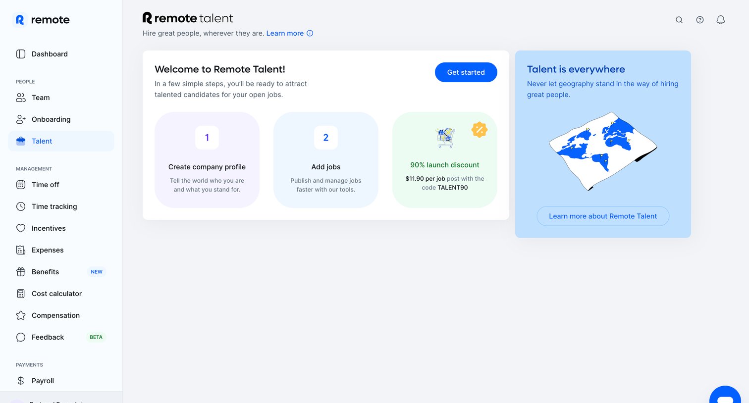Viewport: 749px width, 403px height.
Task: Navigate to the Expenses label
Action: (48, 250)
